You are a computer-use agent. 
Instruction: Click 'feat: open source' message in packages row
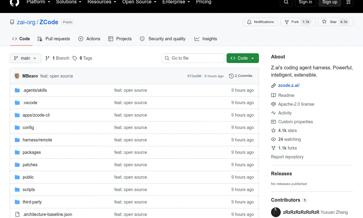[130, 152]
